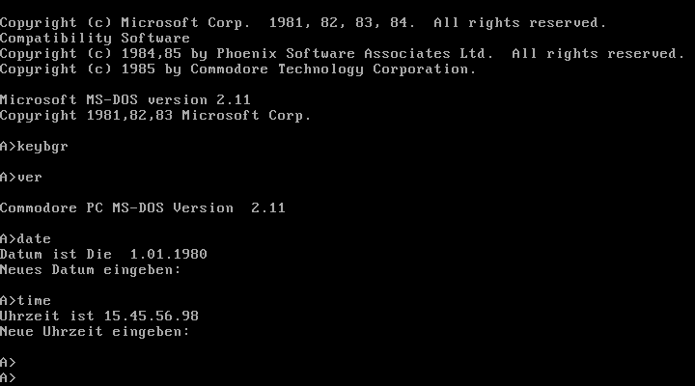Click the 'date' command at the prompt
The height and width of the screenshot is (386, 695).
[34, 239]
